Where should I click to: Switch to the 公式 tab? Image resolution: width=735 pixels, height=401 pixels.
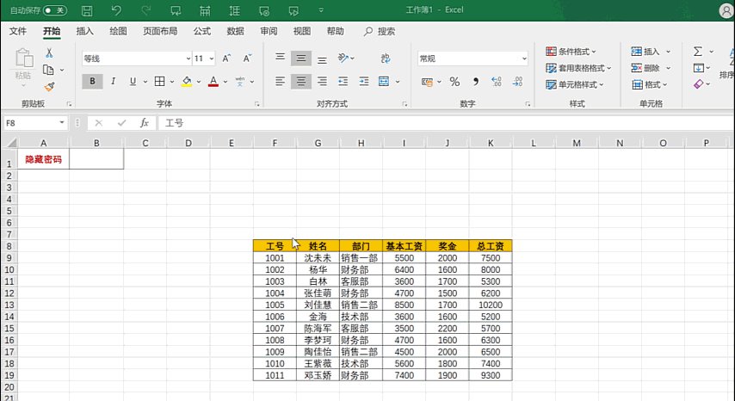(202, 31)
